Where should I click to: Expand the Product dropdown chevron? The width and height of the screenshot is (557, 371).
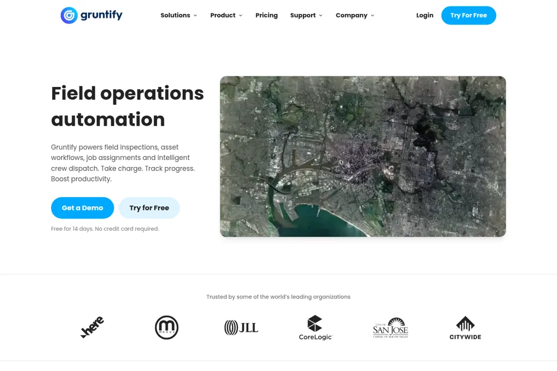(240, 16)
